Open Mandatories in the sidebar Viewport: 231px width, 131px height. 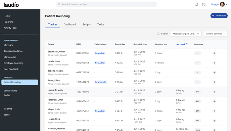[x=10, y=57]
